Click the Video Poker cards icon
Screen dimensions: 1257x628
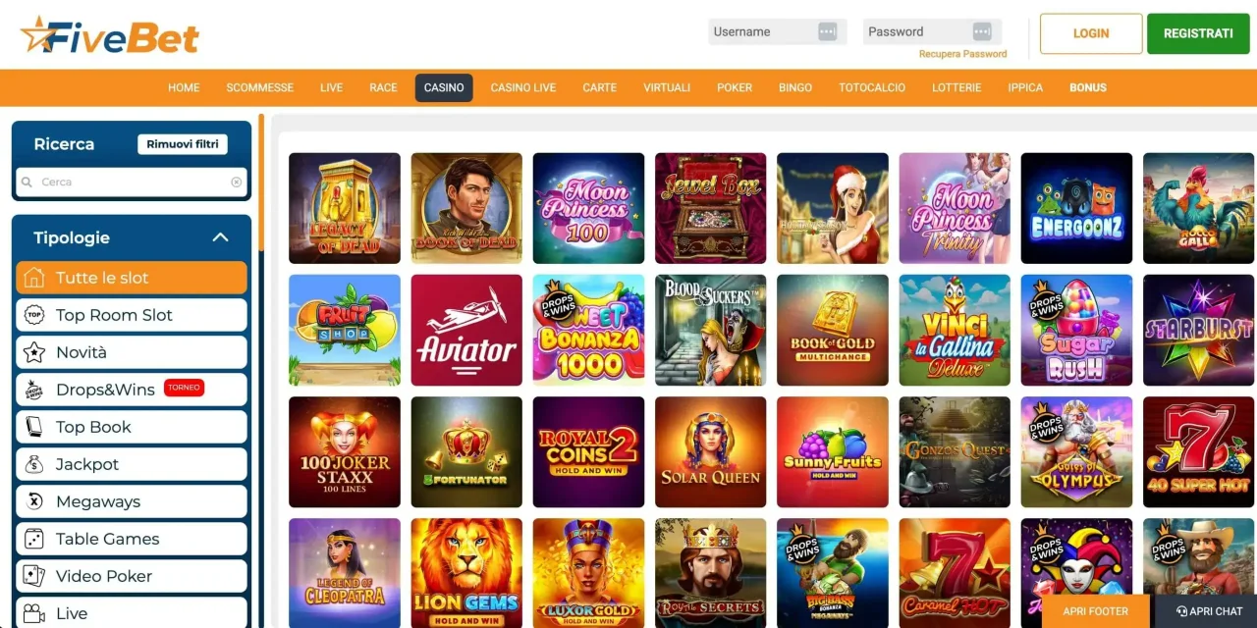(x=34, y=576)
